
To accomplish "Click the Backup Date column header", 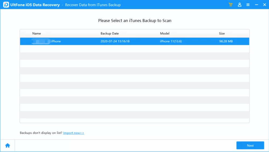I will click(110, 33).
